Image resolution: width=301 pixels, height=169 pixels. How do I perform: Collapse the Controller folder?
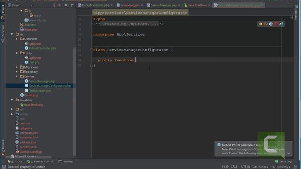(17, 39)
